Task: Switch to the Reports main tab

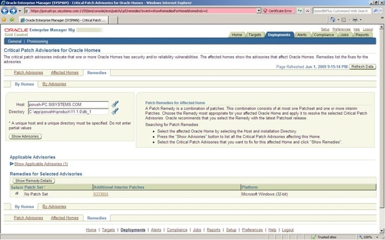Action: 362,35
